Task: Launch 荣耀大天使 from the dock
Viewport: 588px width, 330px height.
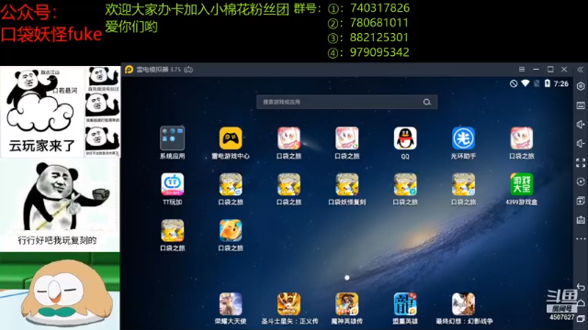Action: (x=231, y=304)
